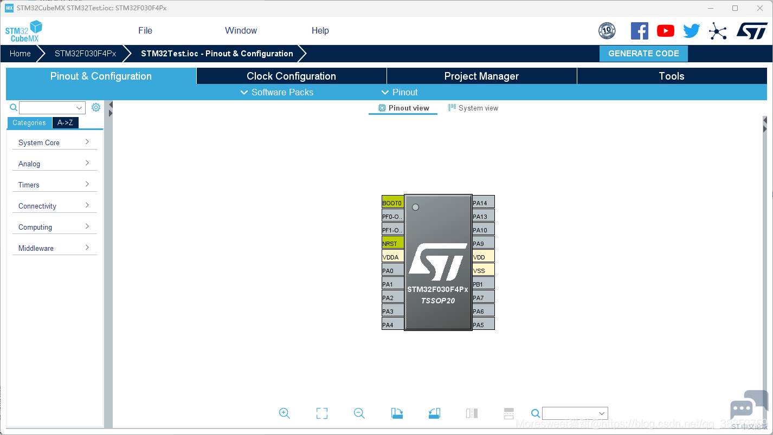Select the PA14 pin on the chip
This screenshot has height=435, width=773.
tap(484, 202)
